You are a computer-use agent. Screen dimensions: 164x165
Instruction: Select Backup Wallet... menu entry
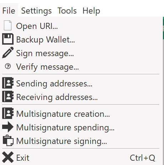tap(81, 39)
